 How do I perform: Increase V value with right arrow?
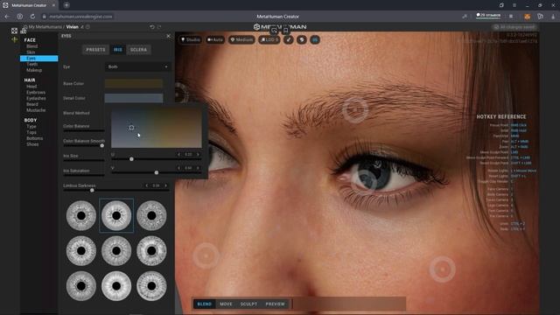(x=198, y=168)
